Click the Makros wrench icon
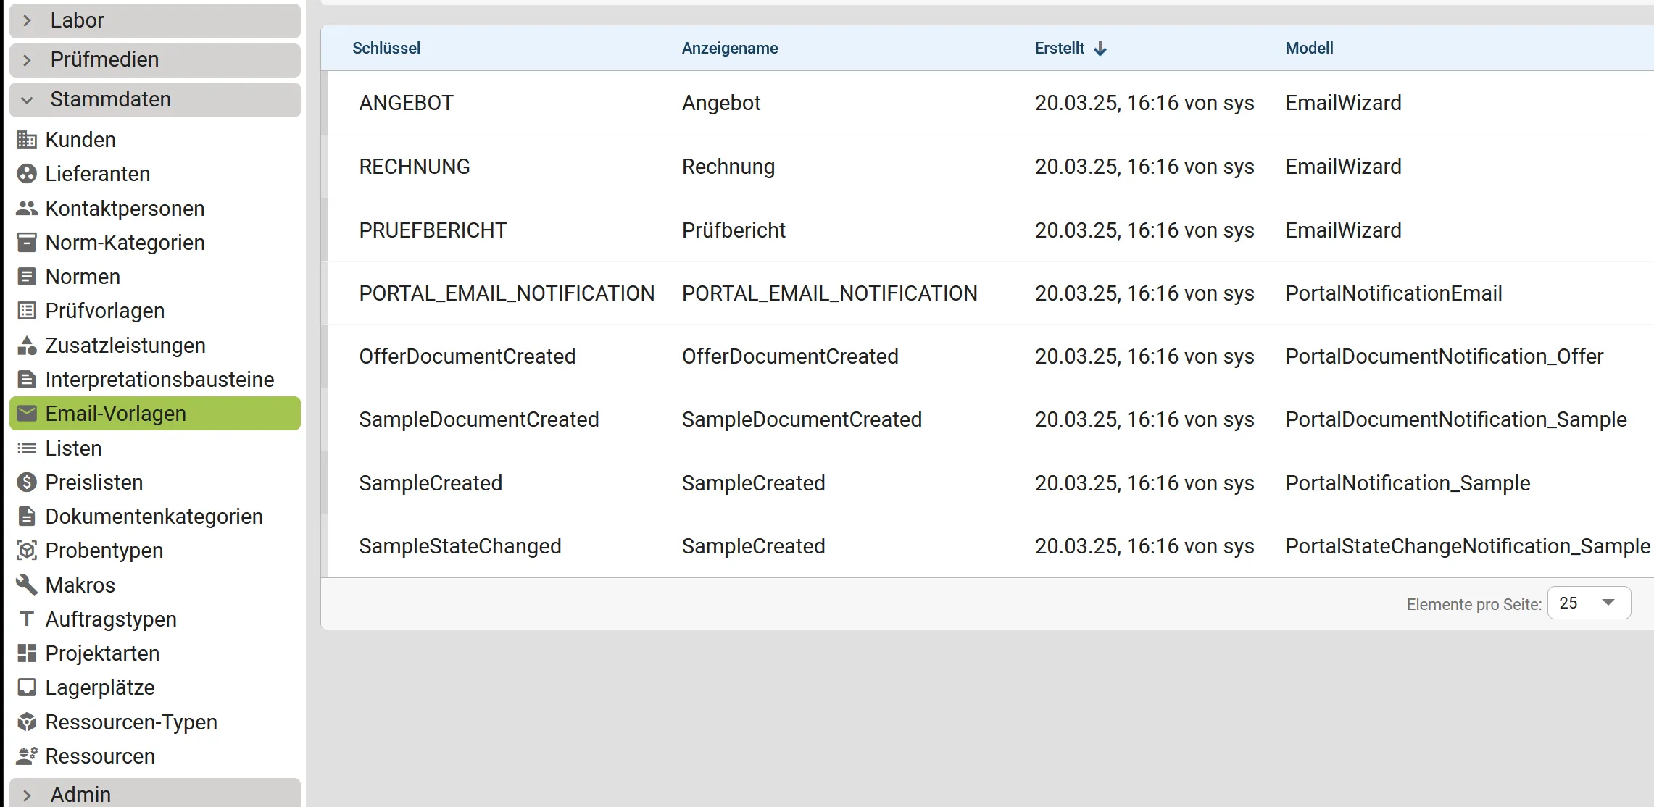The image size is (1654, 807). coord(27,585)
